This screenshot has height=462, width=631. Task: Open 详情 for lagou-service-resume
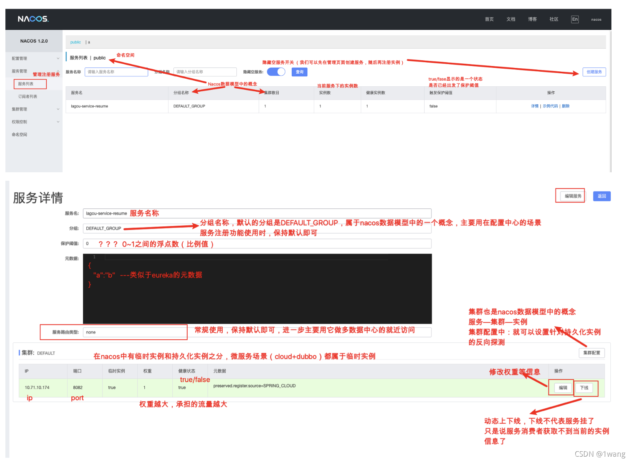tap(535, 106)
